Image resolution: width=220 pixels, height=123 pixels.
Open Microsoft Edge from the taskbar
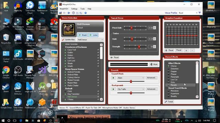(x=21, y=121)
